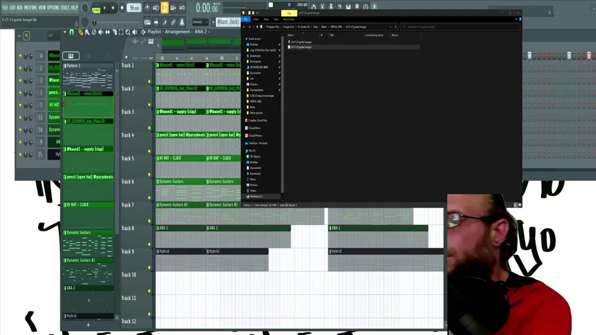This screenshot has height=335, width=596.
Task: Open the PATTERNS menu
Action: coord(30,7)
